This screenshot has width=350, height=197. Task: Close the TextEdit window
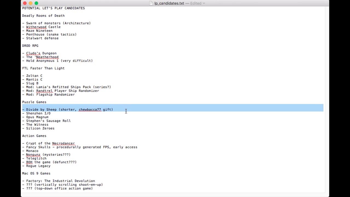click(x=25, y=3)
